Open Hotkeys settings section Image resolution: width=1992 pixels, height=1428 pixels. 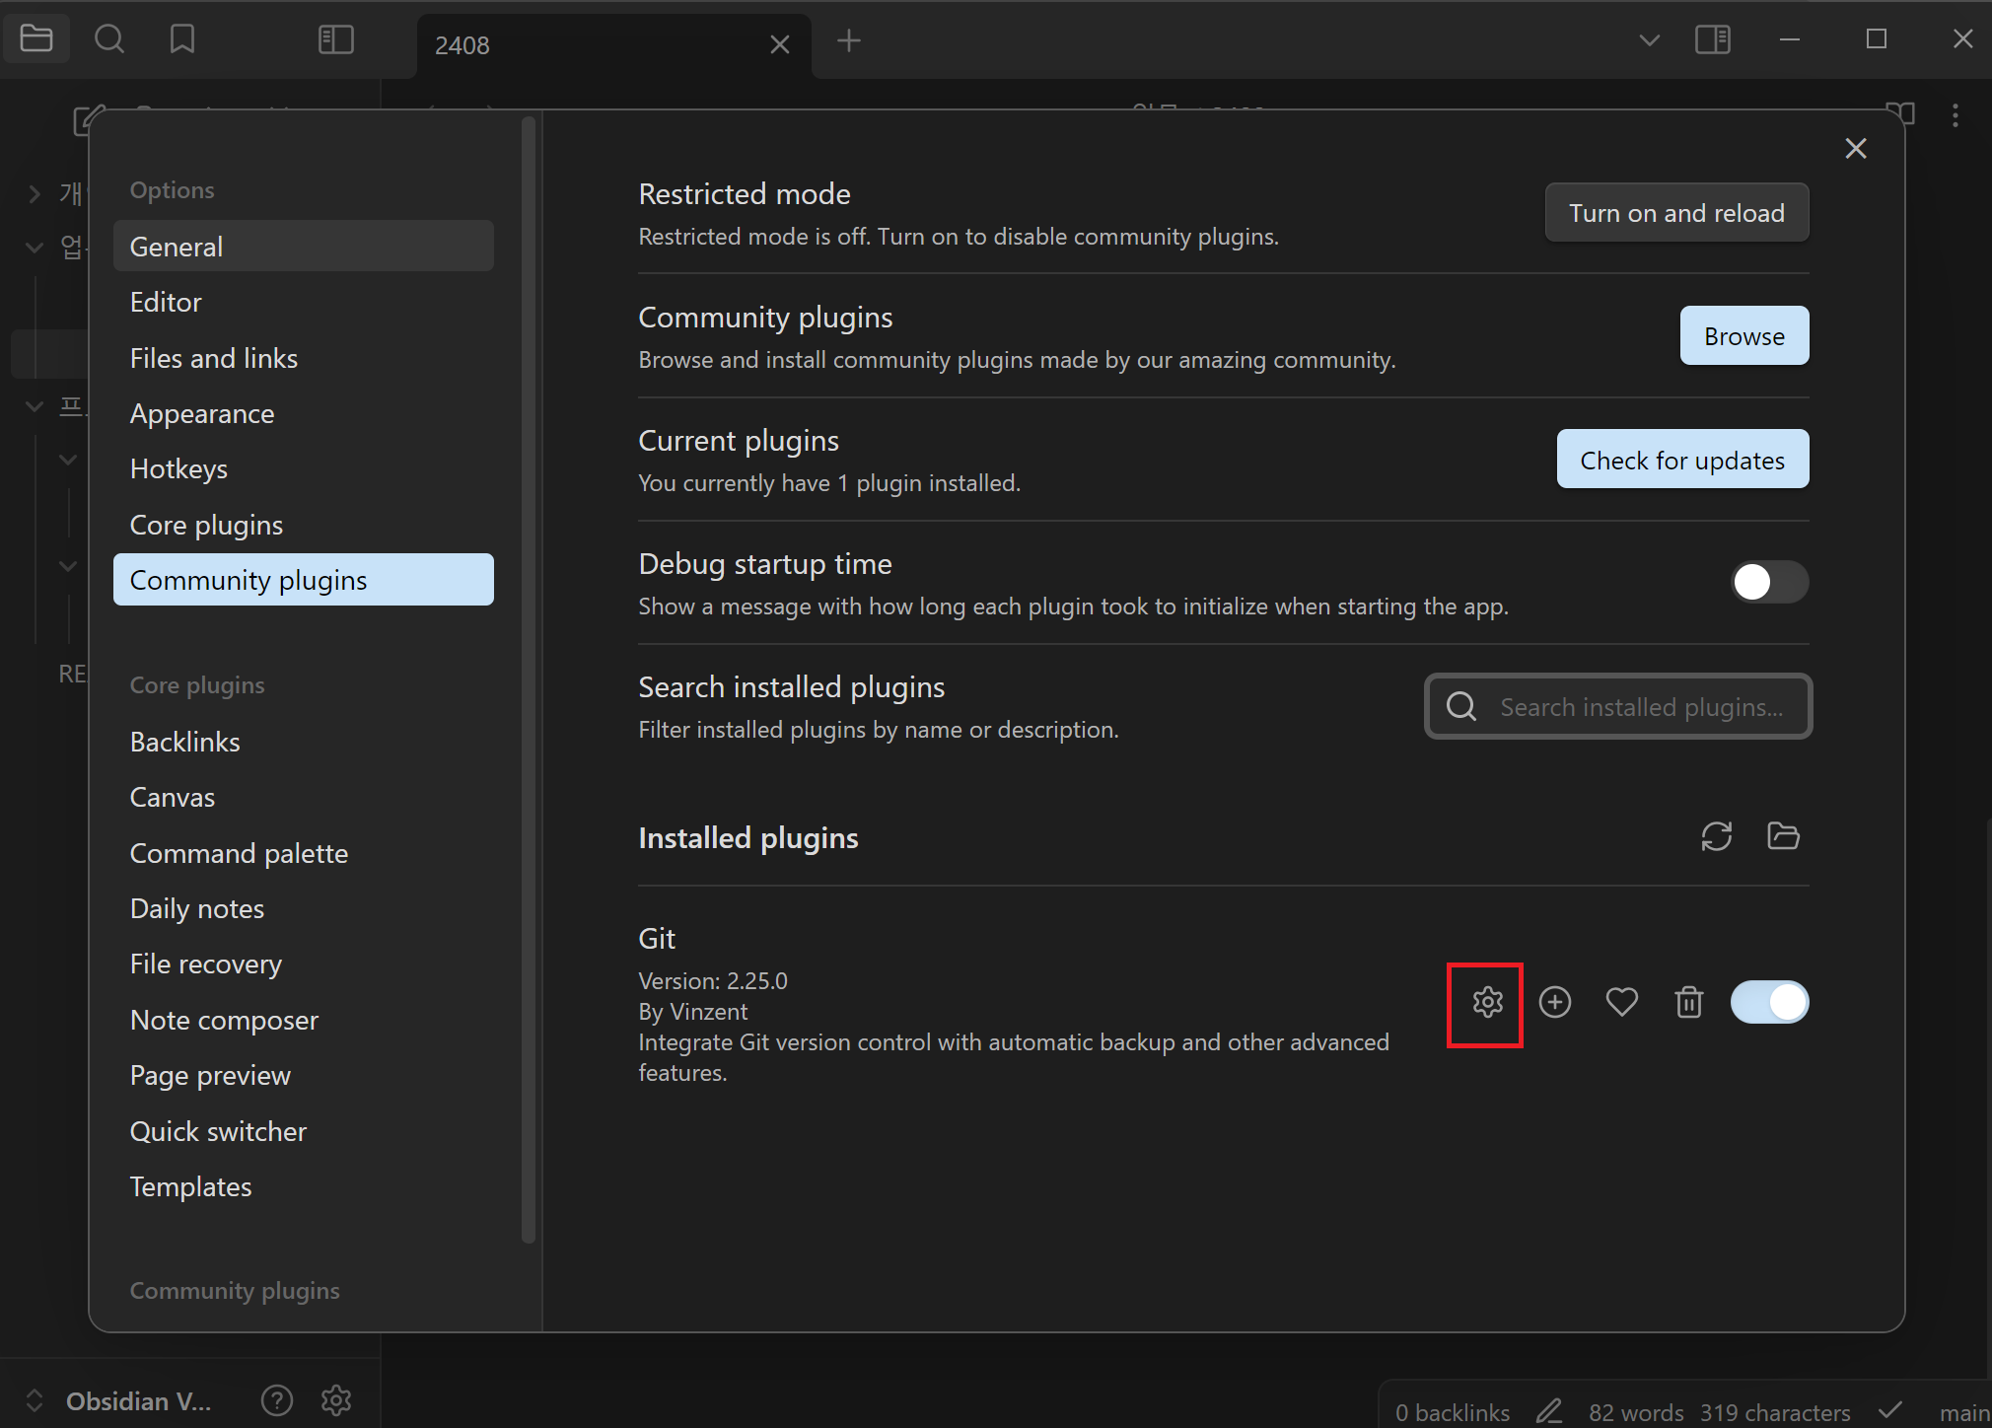[x=178, y=469]
